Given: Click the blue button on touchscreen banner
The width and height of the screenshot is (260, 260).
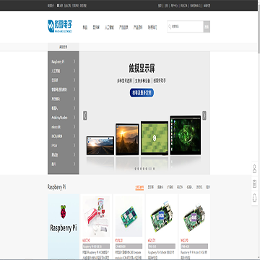Looking at the screenshot, I should [142, 92].
